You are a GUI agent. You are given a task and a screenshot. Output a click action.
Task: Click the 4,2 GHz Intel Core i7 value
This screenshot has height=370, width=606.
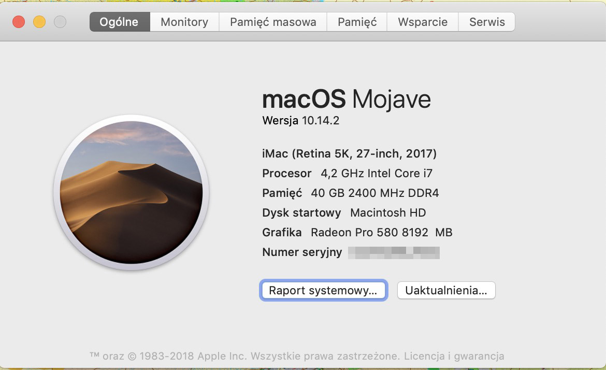pos(377,173)
